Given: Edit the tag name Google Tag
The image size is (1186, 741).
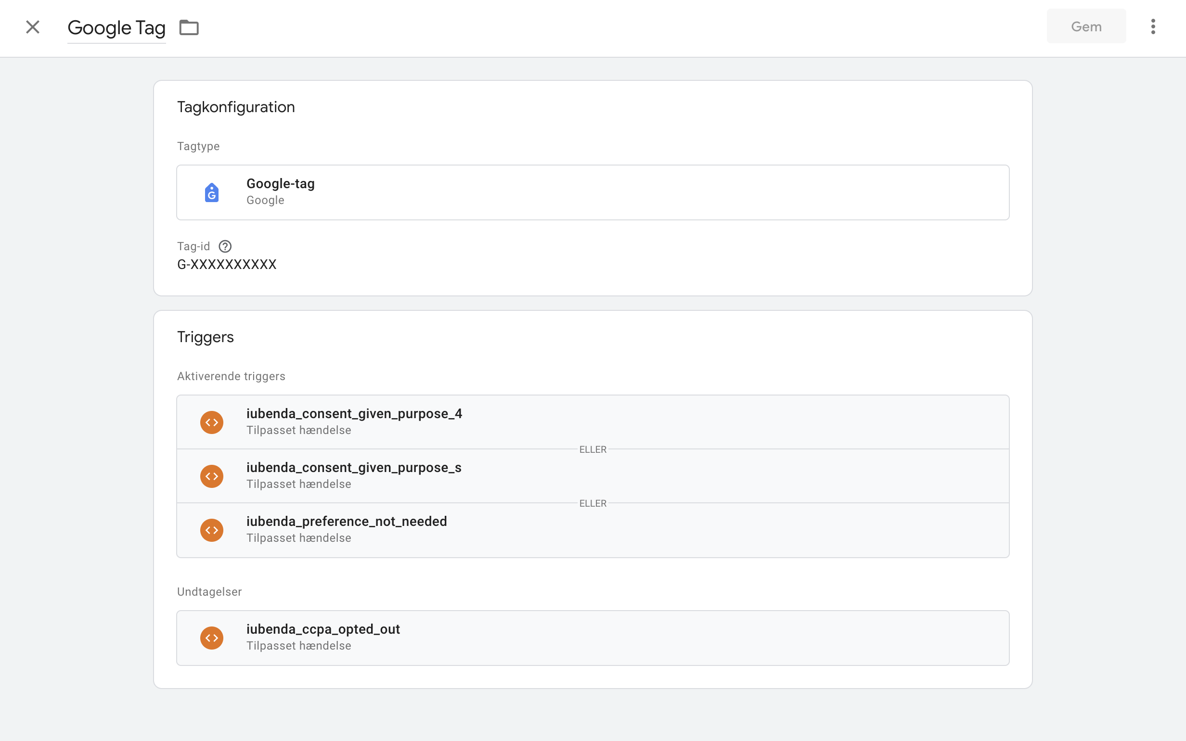Looking at the screenshot, I should coord(116,28).
